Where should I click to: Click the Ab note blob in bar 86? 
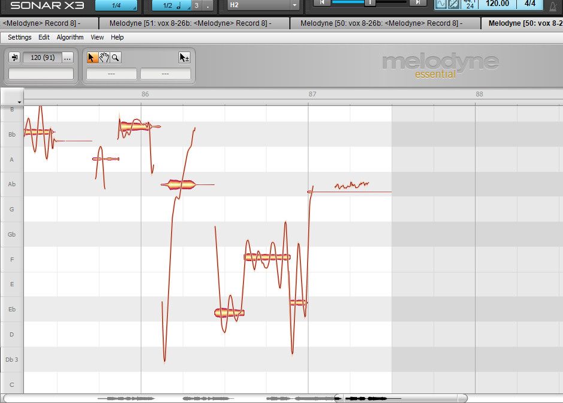point(181,184)
